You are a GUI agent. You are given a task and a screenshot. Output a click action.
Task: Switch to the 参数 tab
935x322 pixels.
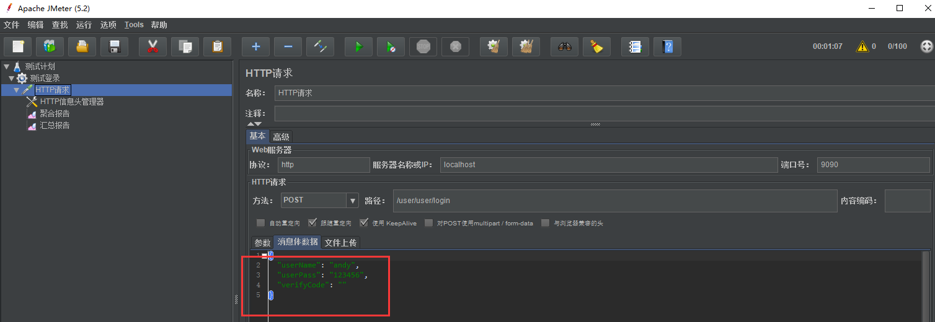pyautogui.click(x=262, y=243)
